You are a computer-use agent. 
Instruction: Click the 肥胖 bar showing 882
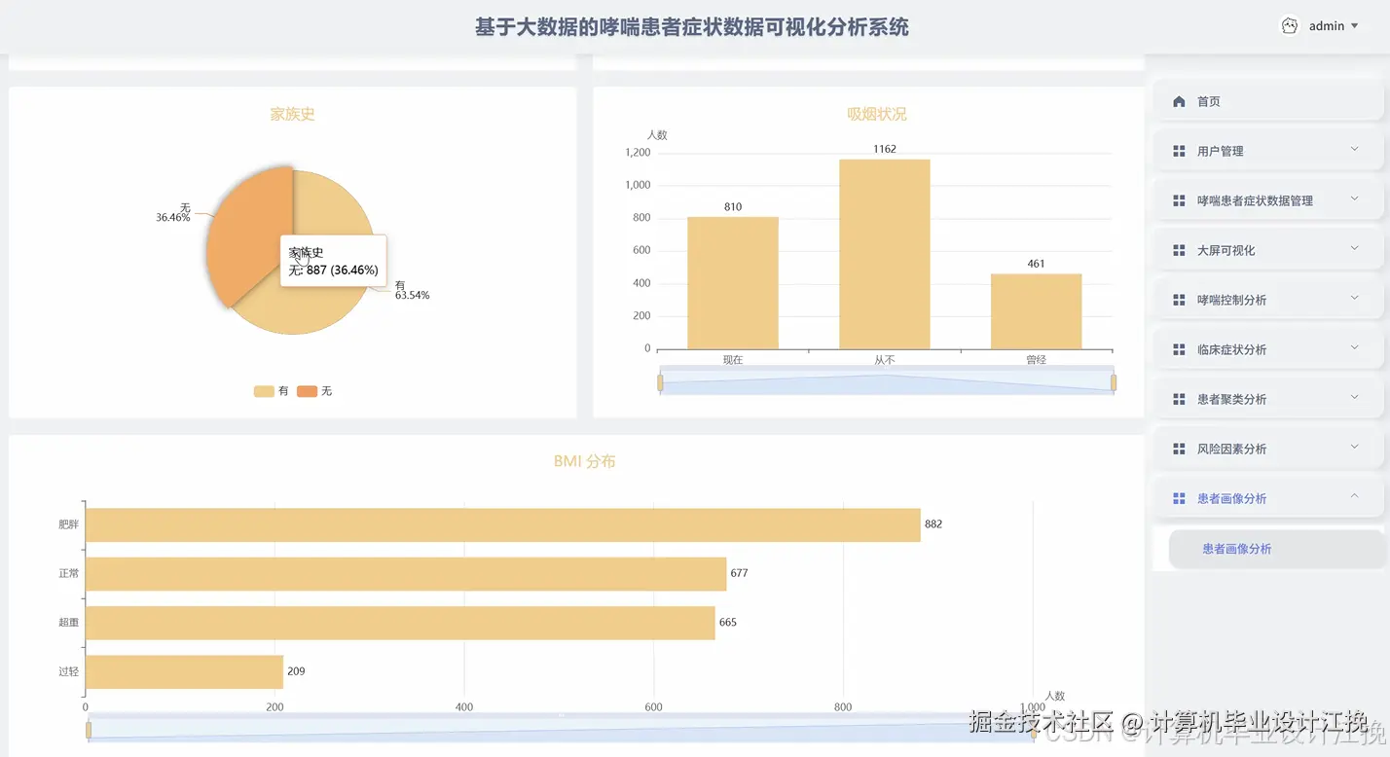503,524
